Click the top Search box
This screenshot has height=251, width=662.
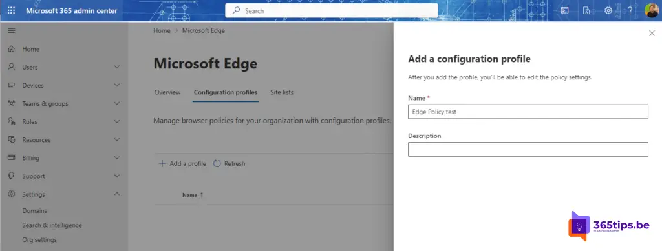pyautogui.click(x=332, y=10)
